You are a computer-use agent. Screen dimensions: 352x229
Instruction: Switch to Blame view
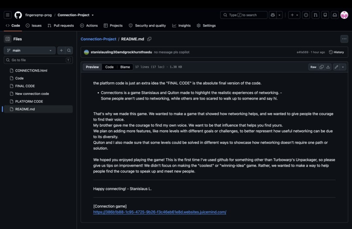point(125,67)
